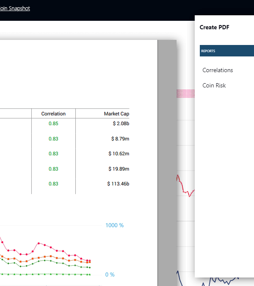This screenshot has height=286, width=254.
Task: Click the last point of the pink chart line
Action: point(89,261)
